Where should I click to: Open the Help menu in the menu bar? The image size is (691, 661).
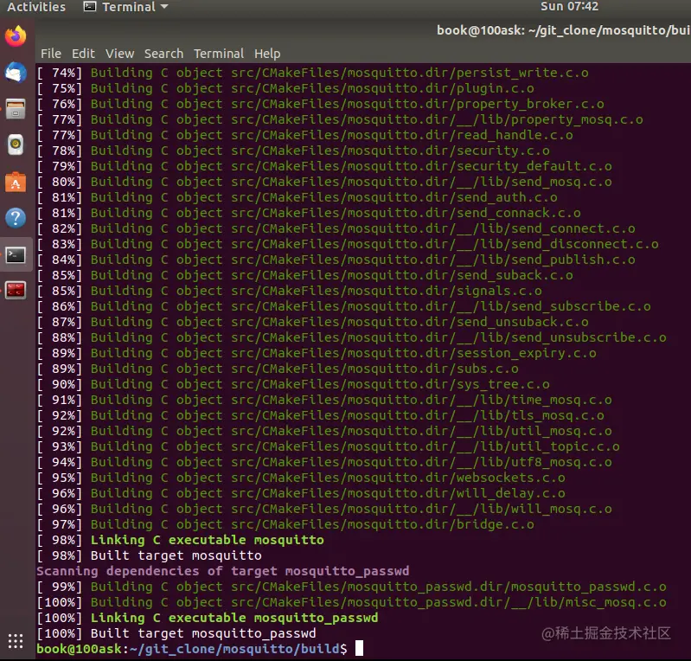click(267, 54)
